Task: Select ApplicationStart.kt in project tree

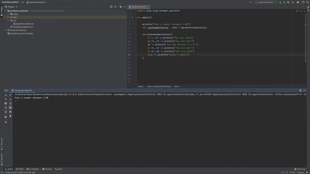Action: (24, 24)
